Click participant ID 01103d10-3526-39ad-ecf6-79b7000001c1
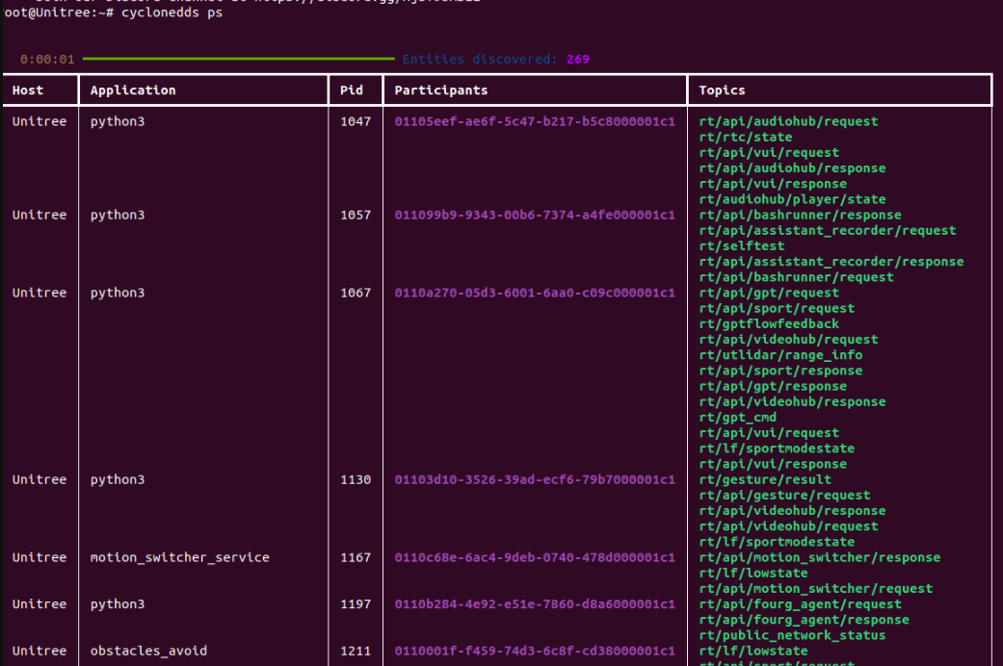The image size is (1003, 666). pos(535,479)
